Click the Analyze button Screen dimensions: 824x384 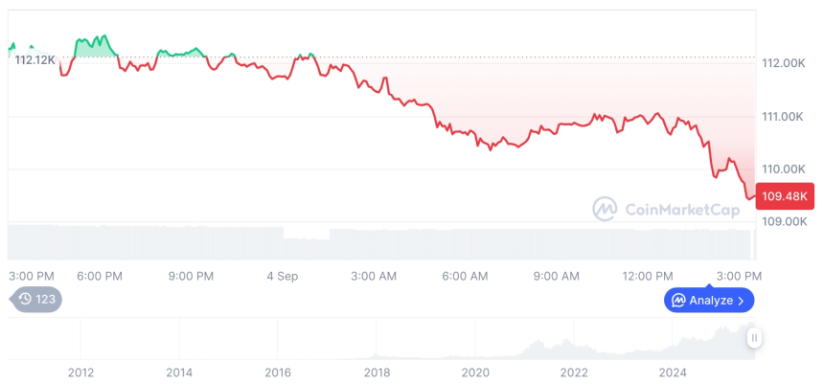(x=710, y=300)
